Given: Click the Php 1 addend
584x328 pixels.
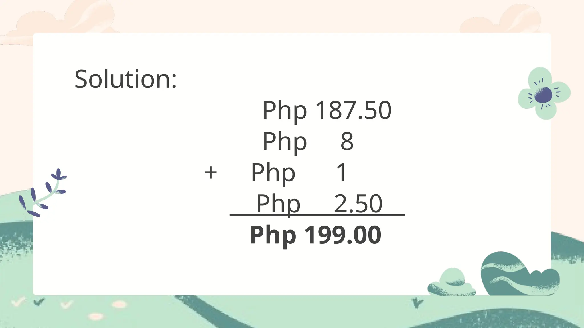Looking at the screenshot, I should (299, 172).
